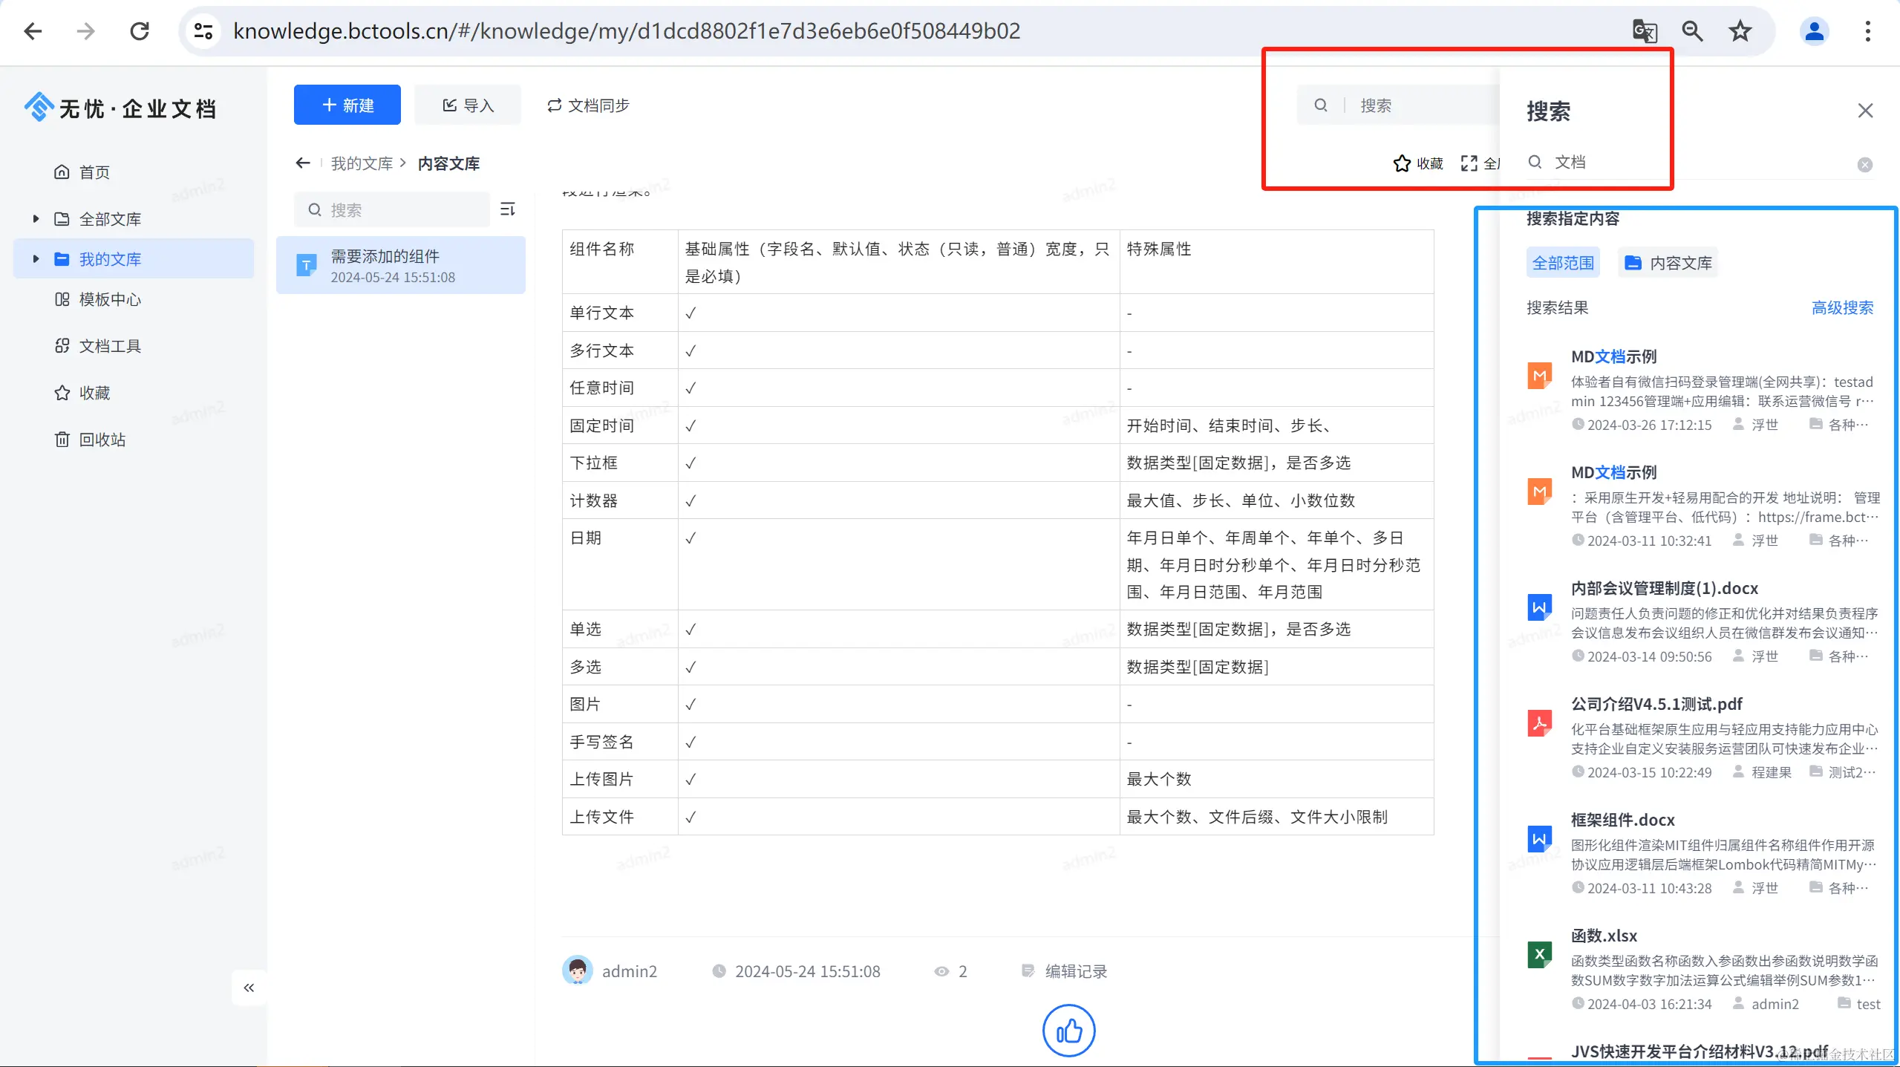This screenshot has width=1900, height=1067.
Task: Click the favorite star icon above document
Action: coord(1402,163)
